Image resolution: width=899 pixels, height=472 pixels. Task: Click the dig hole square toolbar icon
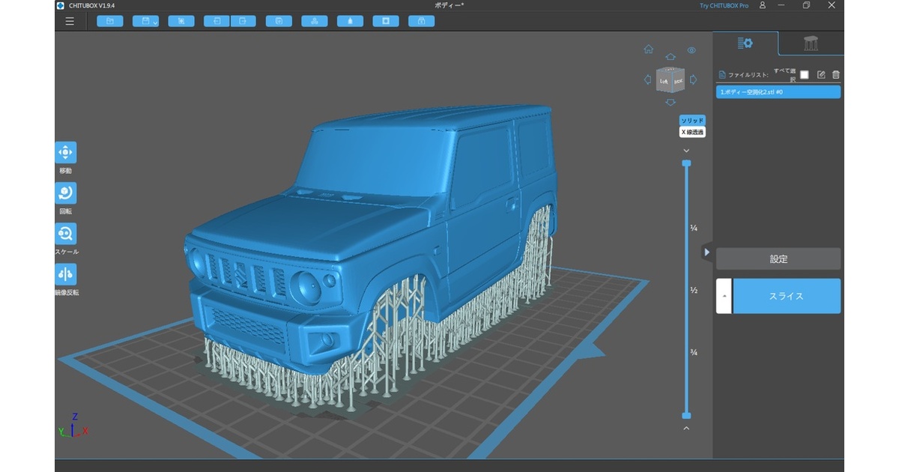click(386, 21)
